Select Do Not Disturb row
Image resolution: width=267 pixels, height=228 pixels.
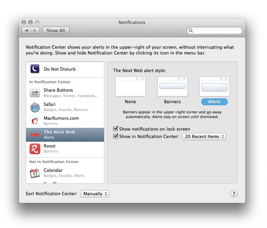point(65,69)
